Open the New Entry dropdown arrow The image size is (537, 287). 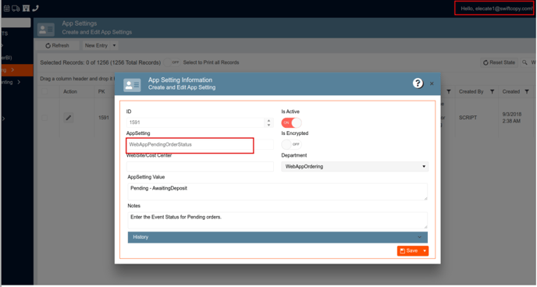pos(115,45)
